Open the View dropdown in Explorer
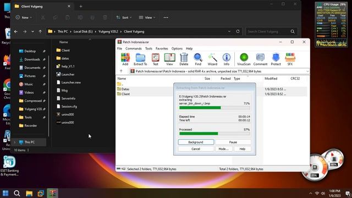Screen dimensions: 352x198 147,18
